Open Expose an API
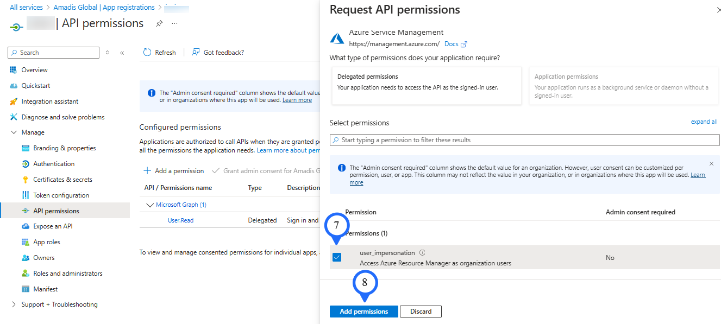The image size is (721, 324). (x=53, y=226)
